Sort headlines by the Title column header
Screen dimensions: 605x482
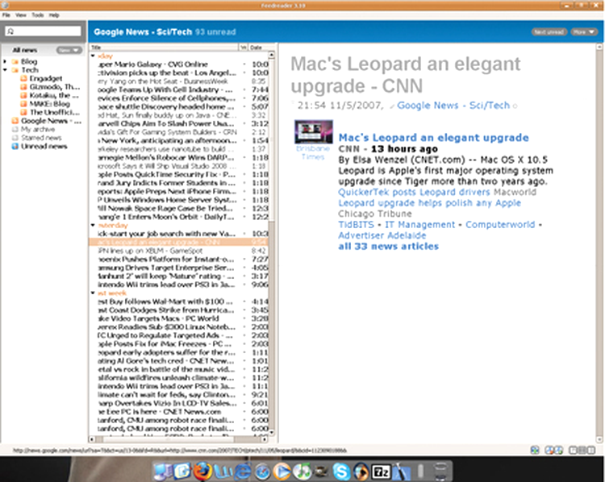click(x=164, y=48)
